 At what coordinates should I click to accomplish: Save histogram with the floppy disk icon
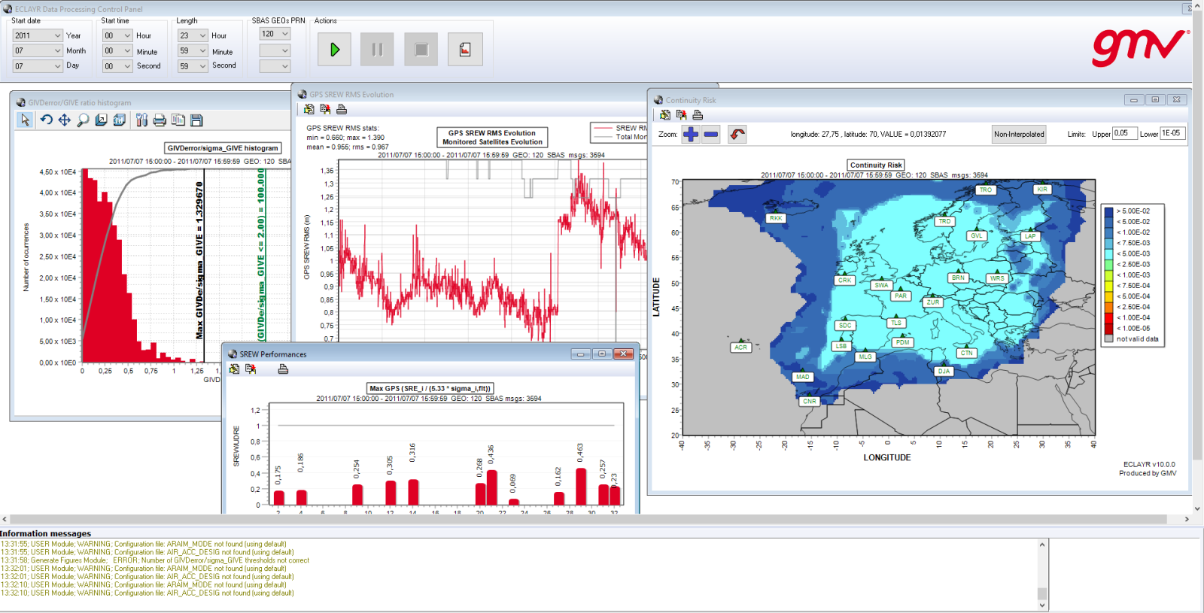click(196, 120)
